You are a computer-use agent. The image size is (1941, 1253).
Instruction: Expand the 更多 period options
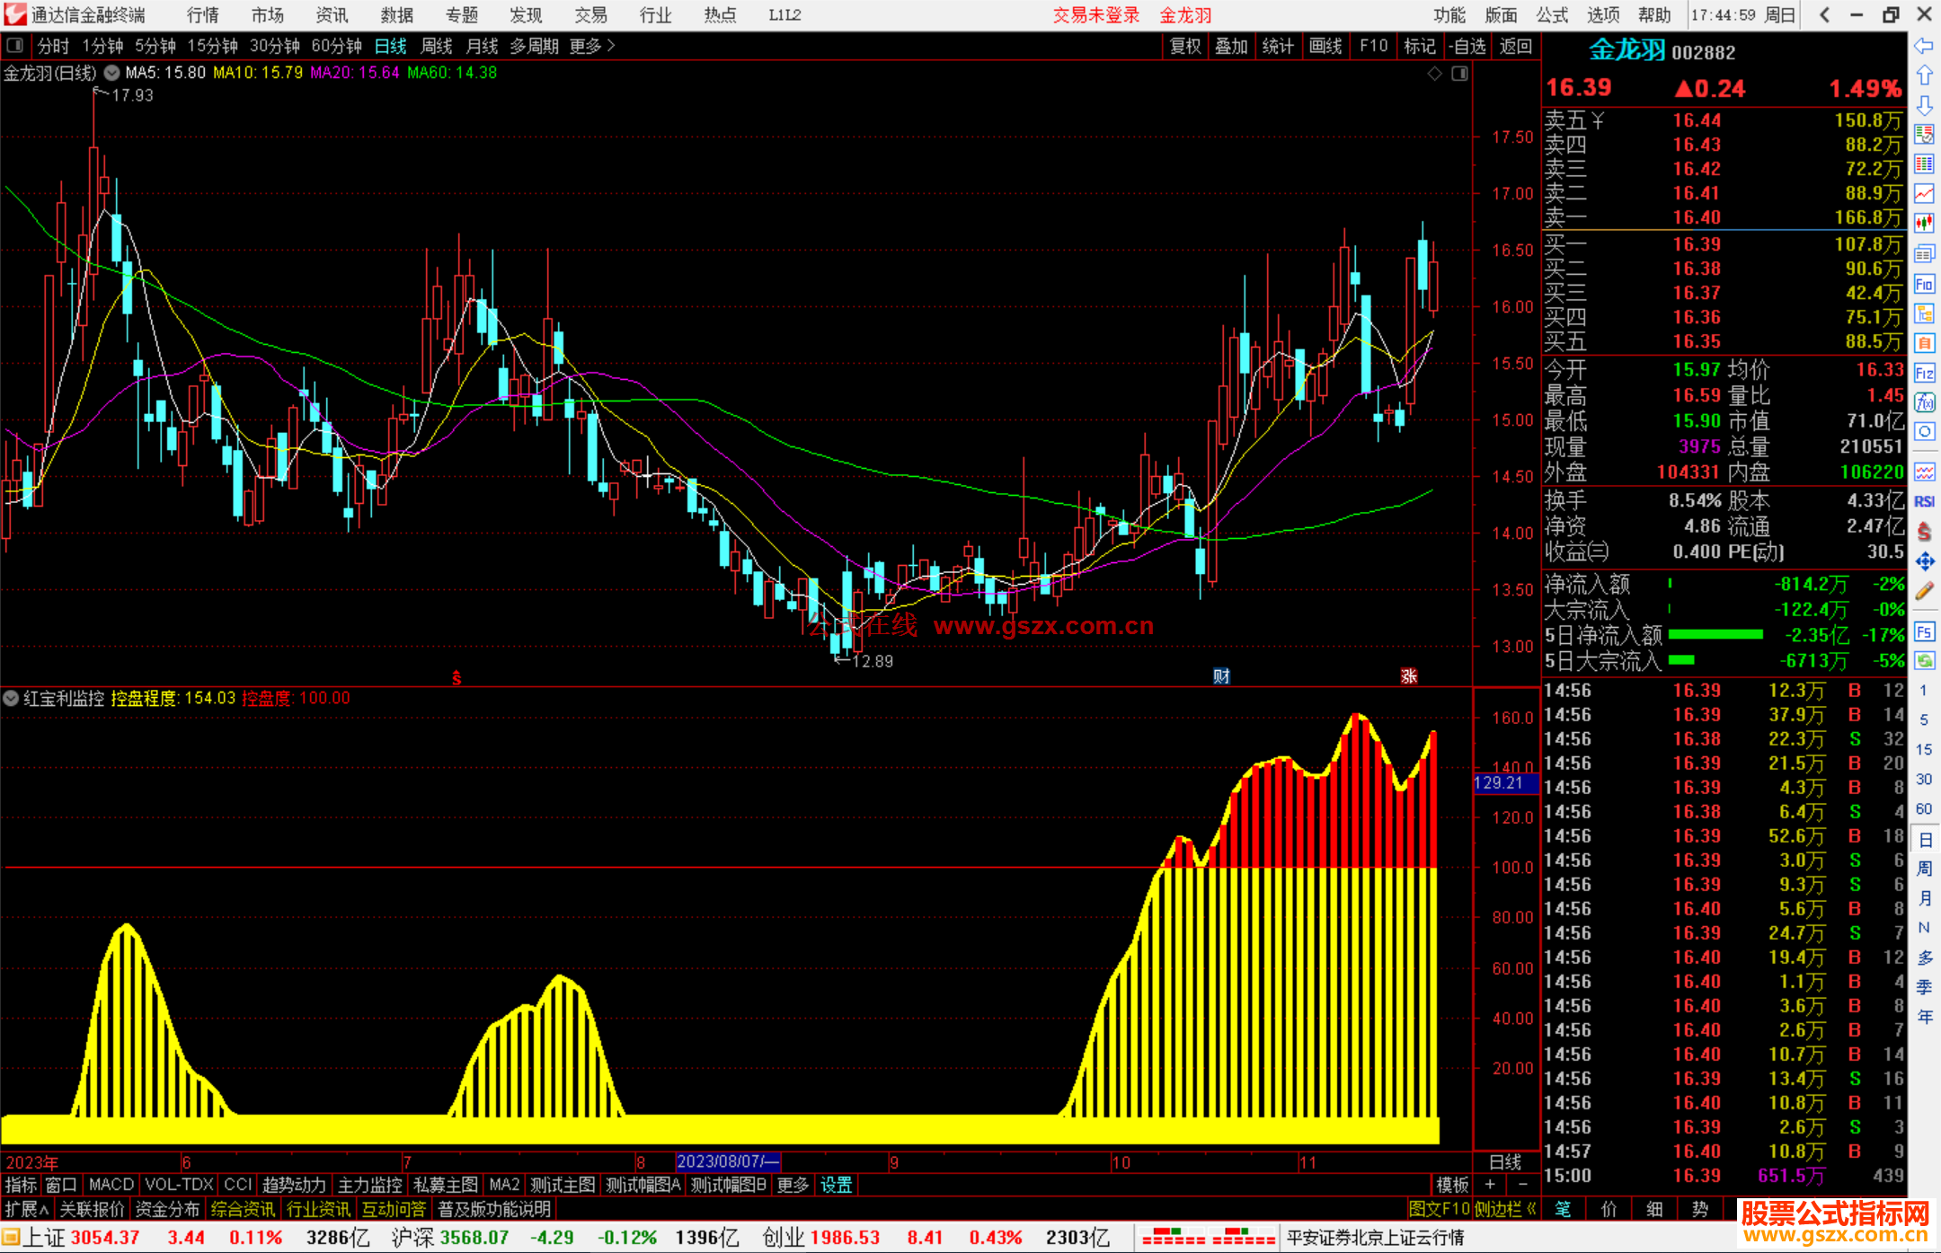[591, 46]
